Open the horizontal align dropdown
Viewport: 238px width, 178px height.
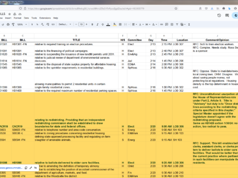click(134, 25)
